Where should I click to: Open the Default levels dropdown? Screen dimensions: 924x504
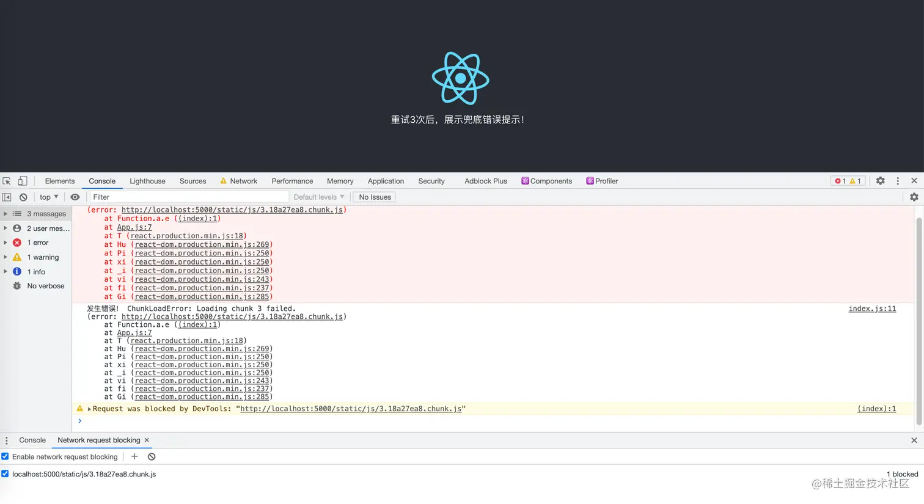tap(318, 197)
